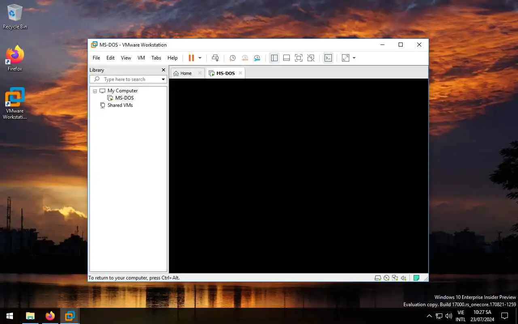
Task: Click the hard disk status bar icon
Action: 378,278
